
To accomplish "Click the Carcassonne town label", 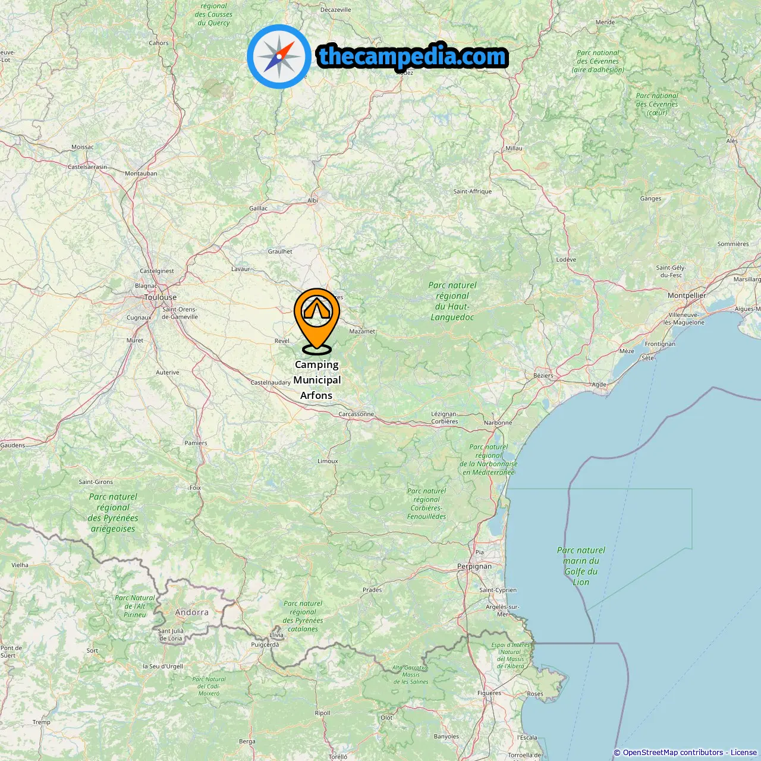I will click(x=356, y=414).
